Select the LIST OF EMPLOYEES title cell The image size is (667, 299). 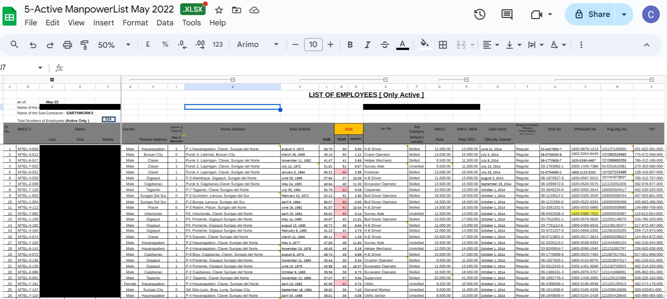coord(366,95)
